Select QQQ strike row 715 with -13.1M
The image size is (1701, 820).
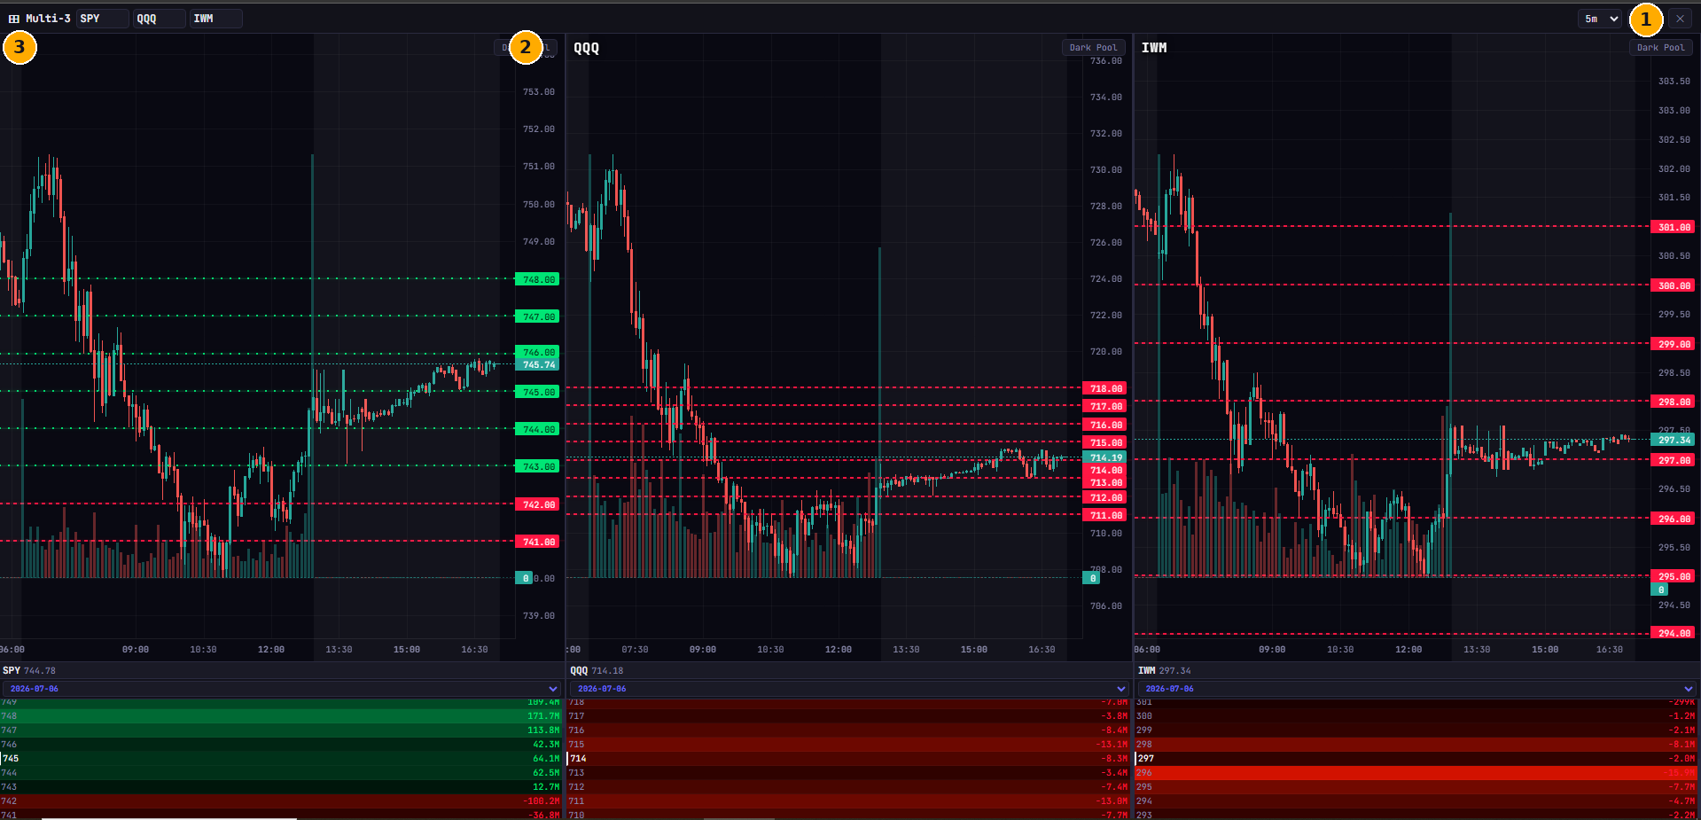click(848, 745)
